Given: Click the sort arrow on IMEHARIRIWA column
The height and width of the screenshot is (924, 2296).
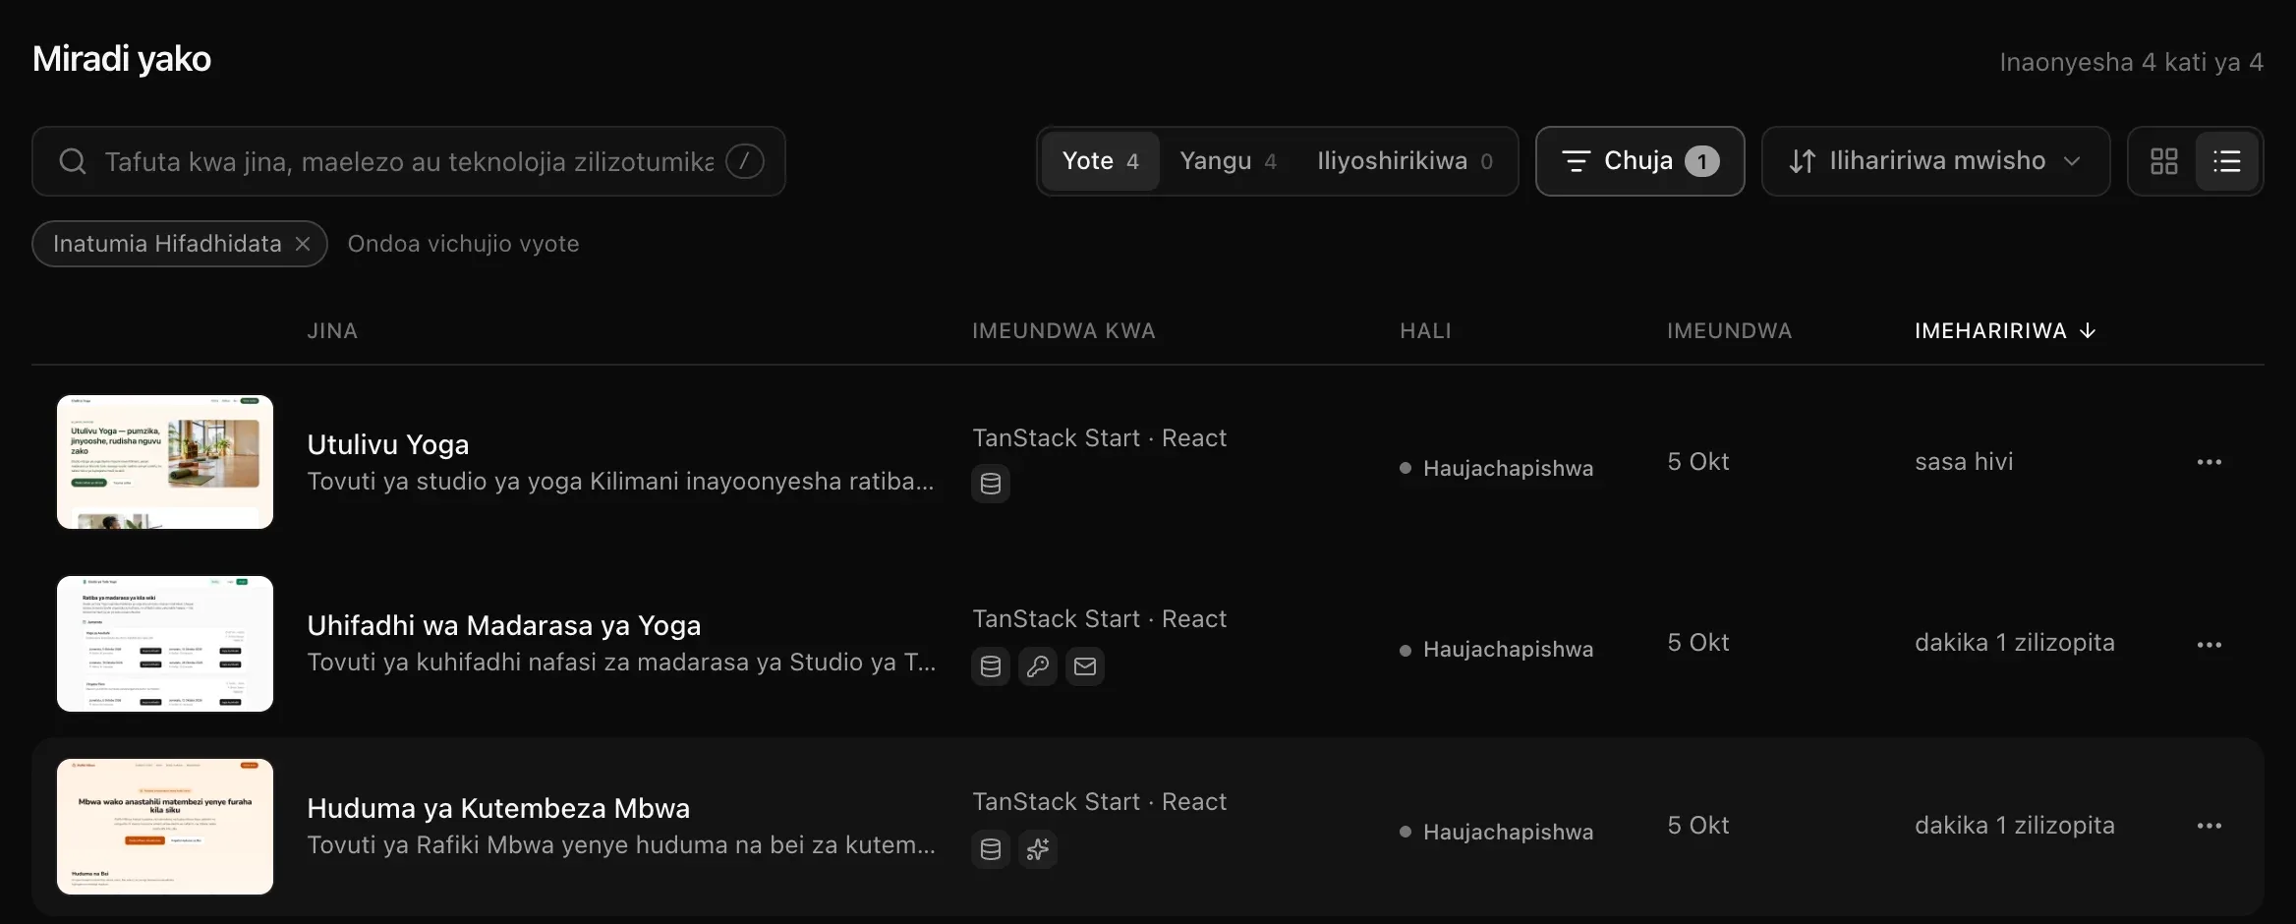Looking at the screenshot, I should (x=2088, y=331).
